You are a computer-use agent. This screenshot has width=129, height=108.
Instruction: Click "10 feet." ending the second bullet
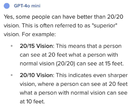pyautogui.click(x=36, y=101)
